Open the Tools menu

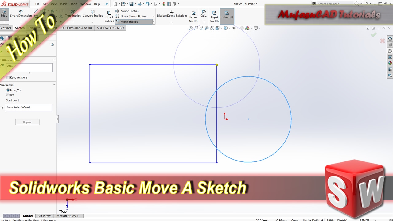(74, 4)
